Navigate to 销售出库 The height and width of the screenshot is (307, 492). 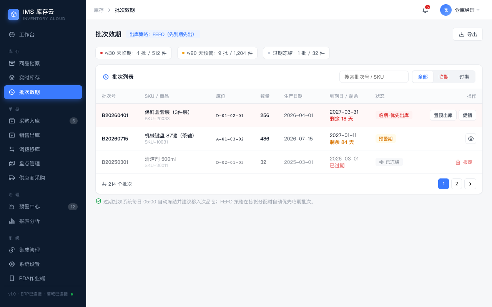click(x=43, y=135)
